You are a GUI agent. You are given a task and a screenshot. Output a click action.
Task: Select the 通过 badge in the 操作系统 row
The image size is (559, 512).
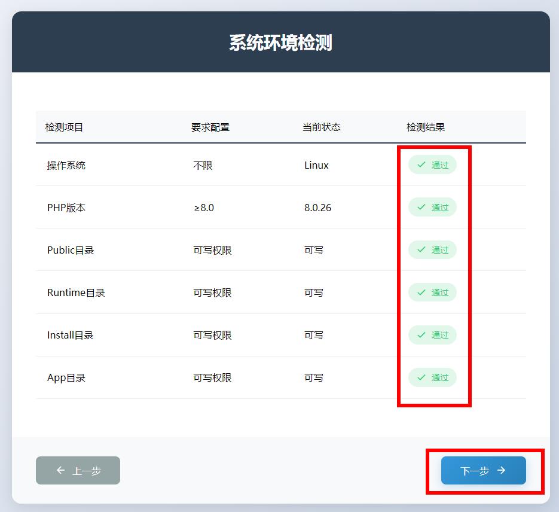pyautogui.click(x=432, y=165)
